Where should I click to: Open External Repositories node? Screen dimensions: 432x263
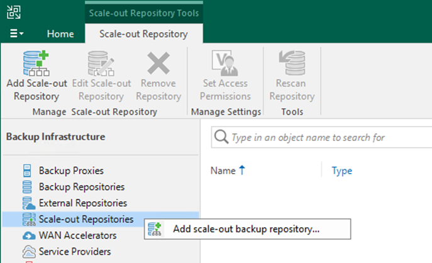82,203
